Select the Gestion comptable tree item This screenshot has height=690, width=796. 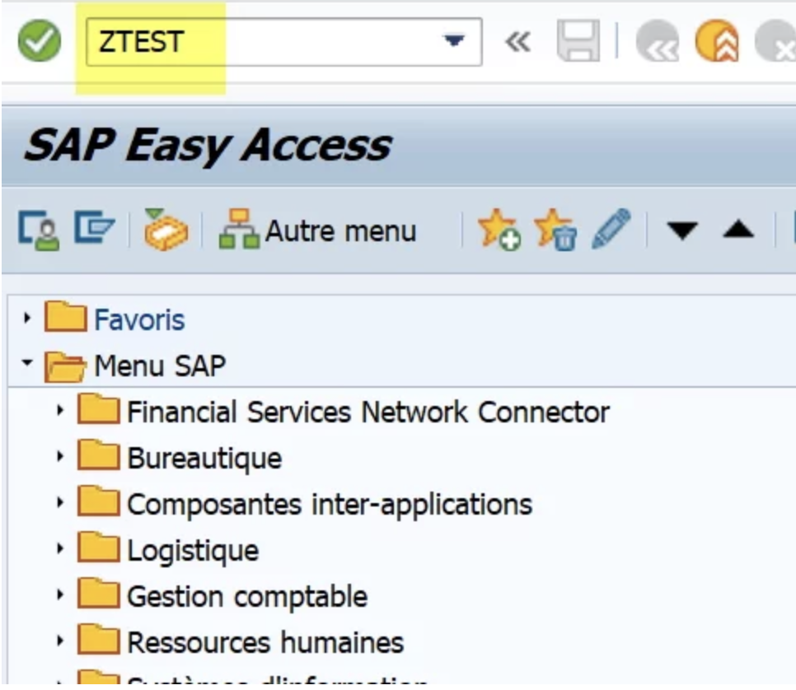[247, 595]
